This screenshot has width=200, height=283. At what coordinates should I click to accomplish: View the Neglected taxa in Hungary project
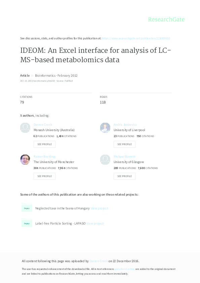click(x=99, y=208)
